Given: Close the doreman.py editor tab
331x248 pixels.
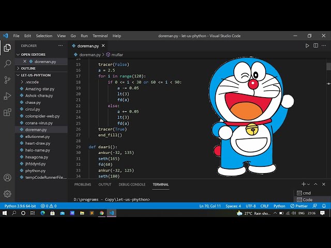Looking at the screenshot, I should tap(103, 46).
